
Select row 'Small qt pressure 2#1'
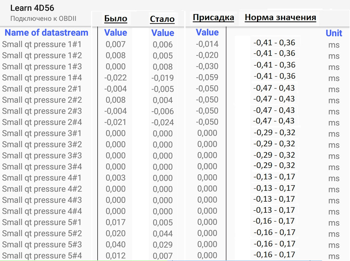[x=175, y=89]
